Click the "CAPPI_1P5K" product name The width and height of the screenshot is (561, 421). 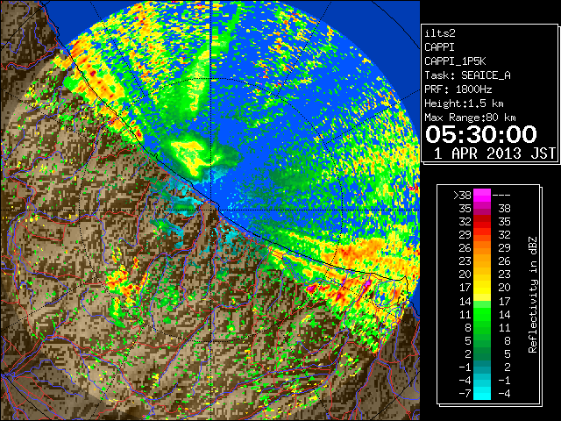point(455,61)
